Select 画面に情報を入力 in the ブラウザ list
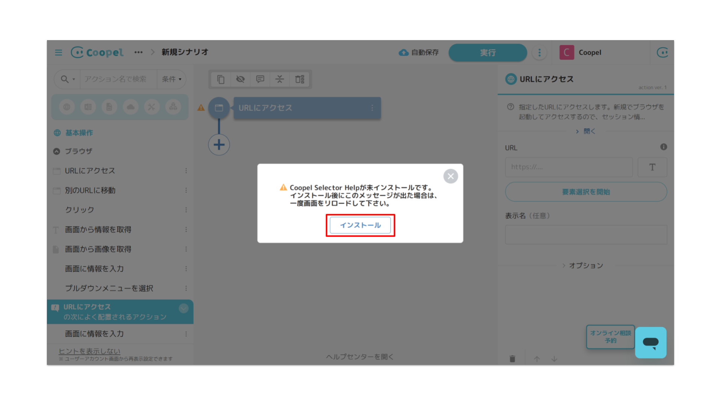 coord(94,268)
